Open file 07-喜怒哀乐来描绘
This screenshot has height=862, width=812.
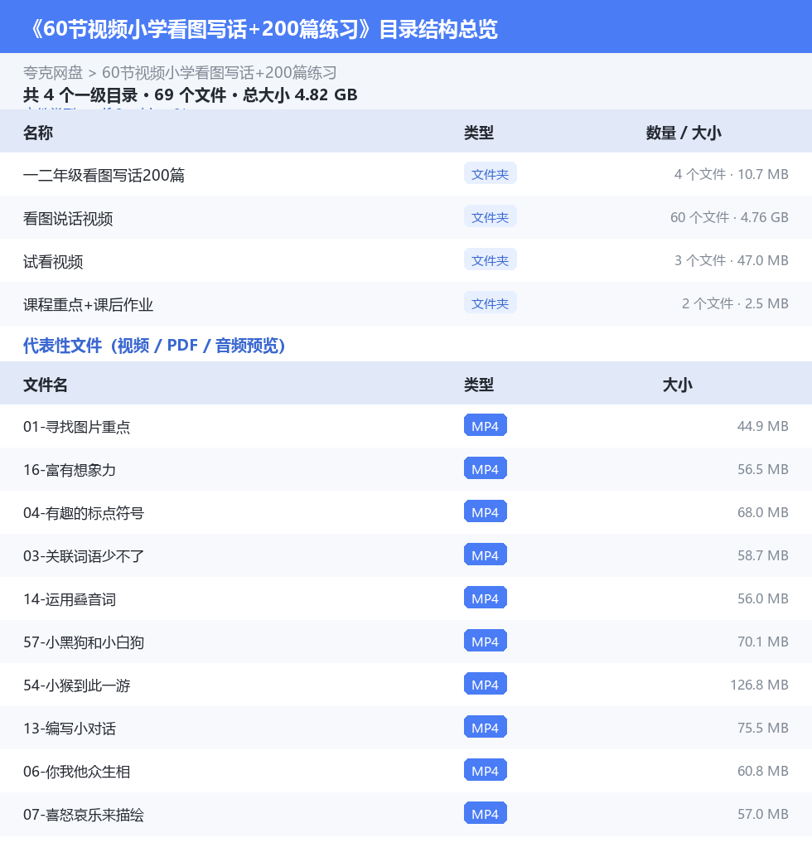click(x=84, y=815)
